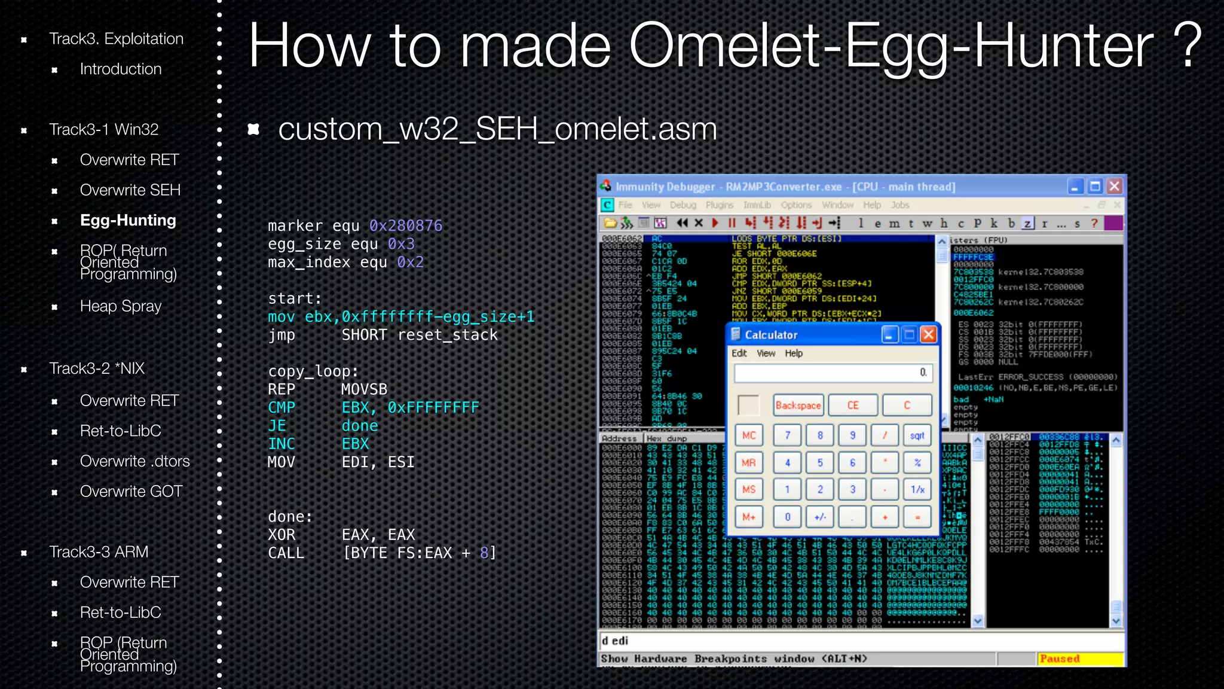This screenshot has height=689, width=1224.
Task: Click the 'Overwrite .dtors' outline entry
Action: pos(134,461)
